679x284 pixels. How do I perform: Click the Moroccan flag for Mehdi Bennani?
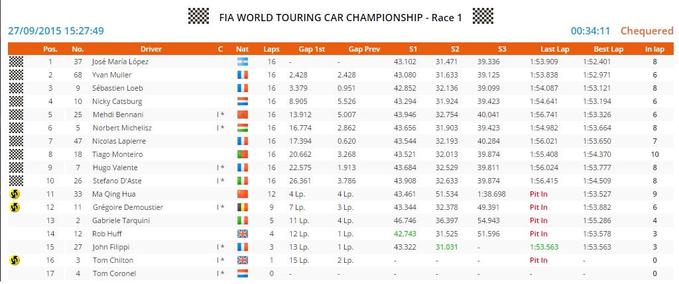242,115
